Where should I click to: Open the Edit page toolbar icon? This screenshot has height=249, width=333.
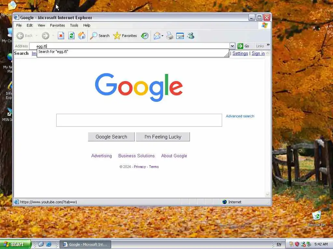coord(180,36)
